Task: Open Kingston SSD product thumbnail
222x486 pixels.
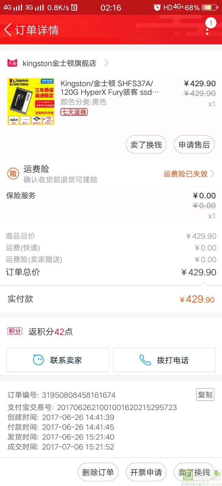Action: coord(31,101)
